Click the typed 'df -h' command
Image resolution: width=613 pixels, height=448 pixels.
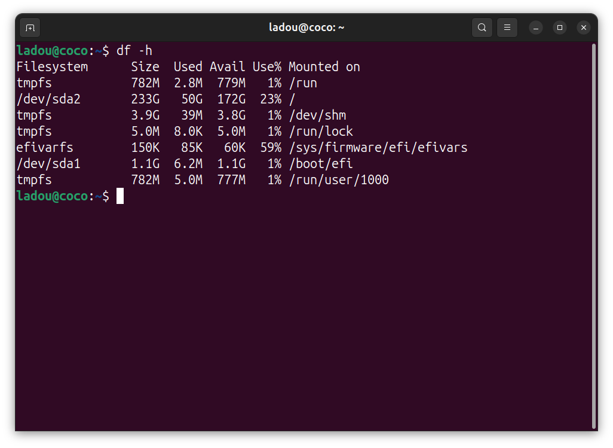tap(134, 50)
